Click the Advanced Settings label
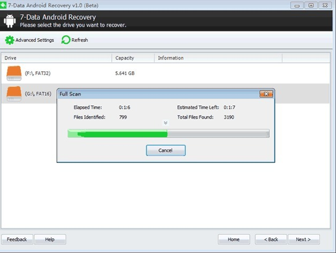Viewport: 336px width, 253px height. click(34, 40)
